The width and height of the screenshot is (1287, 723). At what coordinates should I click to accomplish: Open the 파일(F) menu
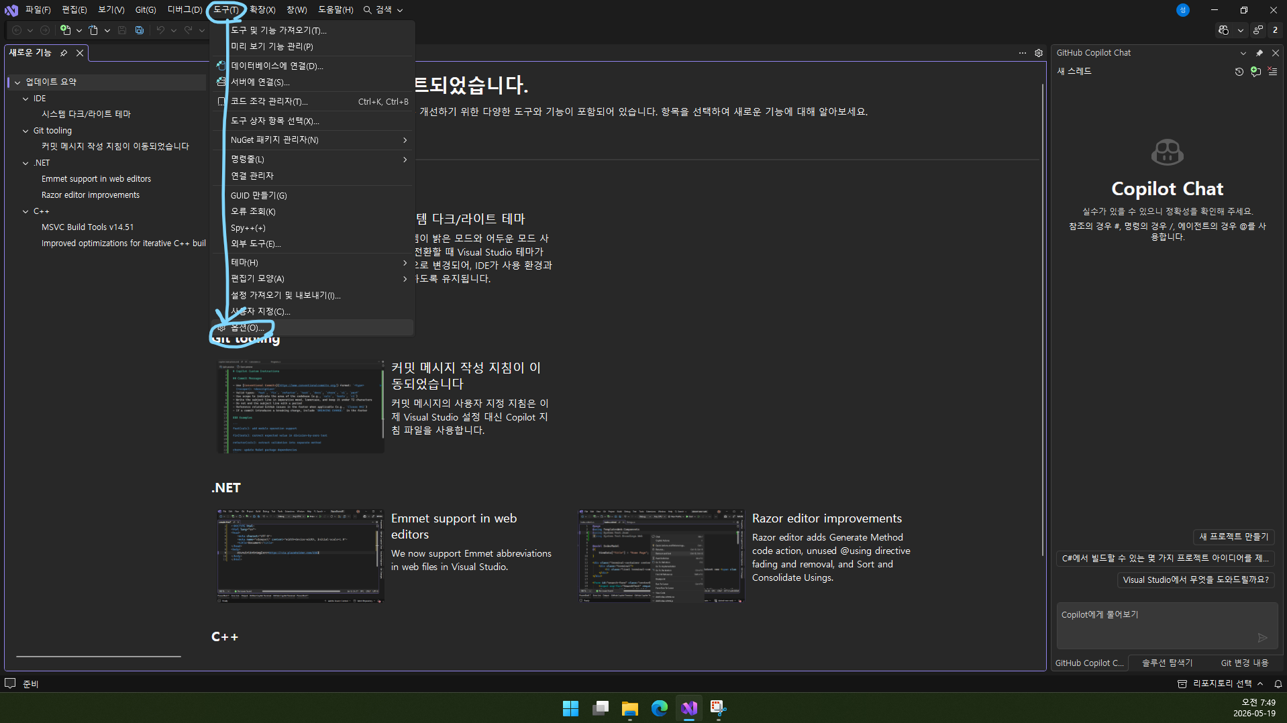tap(38, 10)
